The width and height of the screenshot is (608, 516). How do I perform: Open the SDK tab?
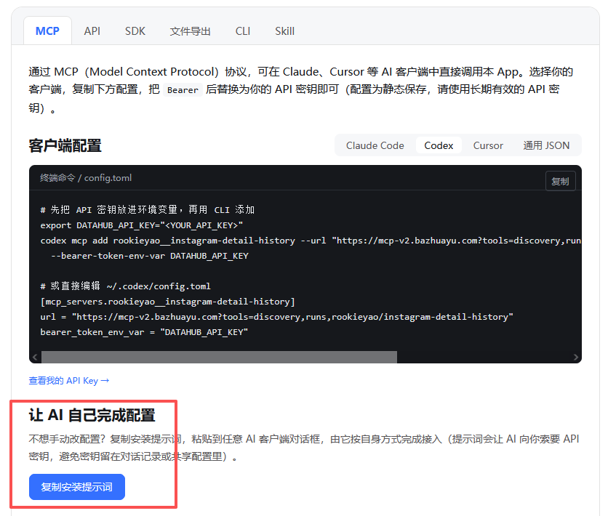pos(135,31)
